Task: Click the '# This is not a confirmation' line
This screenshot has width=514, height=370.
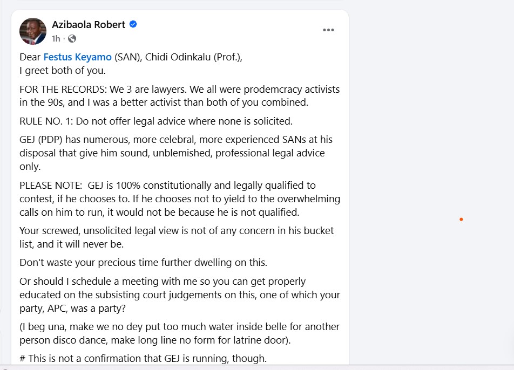Action: 143,359
